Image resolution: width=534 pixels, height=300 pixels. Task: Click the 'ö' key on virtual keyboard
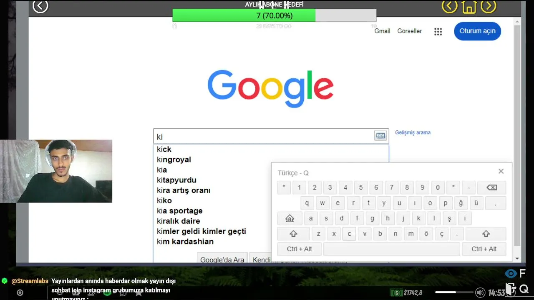pyautogui.click(x=426, y=234)
